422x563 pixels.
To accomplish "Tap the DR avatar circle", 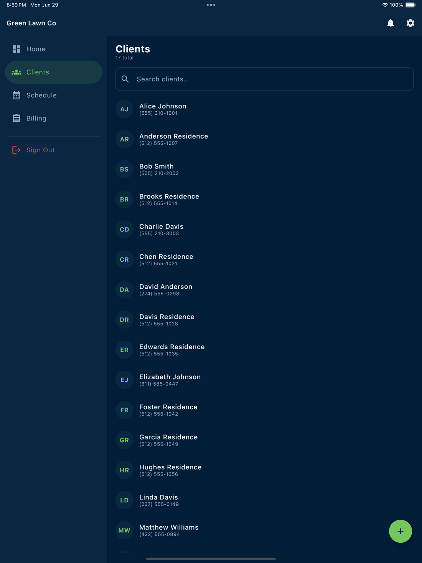I will [124, 320].
